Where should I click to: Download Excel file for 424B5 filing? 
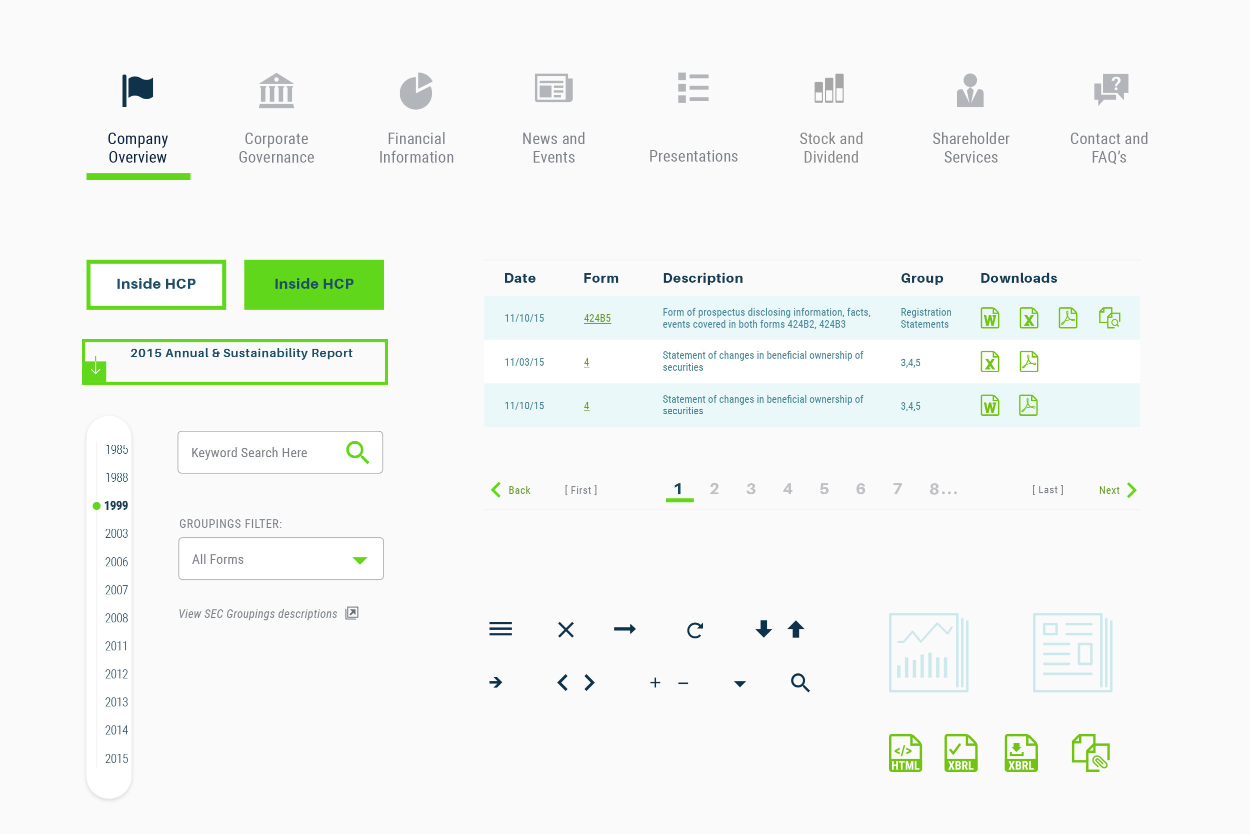[x=1029, y=318]
